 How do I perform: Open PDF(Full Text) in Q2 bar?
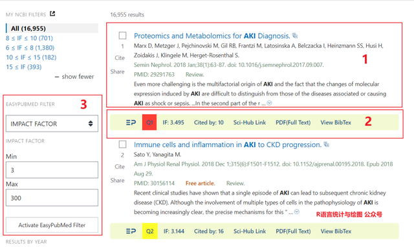pos(293,232)
